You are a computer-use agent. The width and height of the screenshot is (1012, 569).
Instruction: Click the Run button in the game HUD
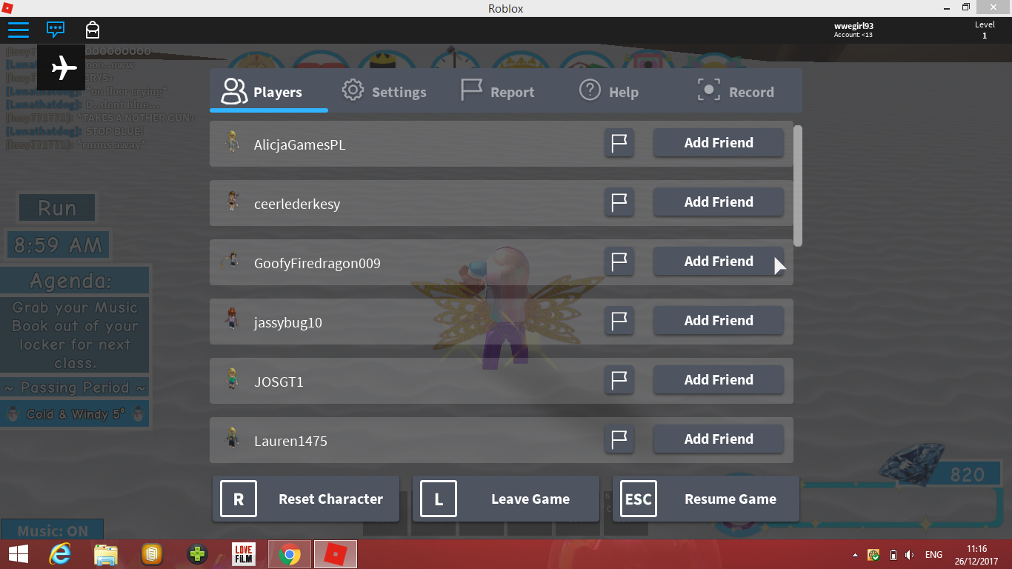coord(57,208)
